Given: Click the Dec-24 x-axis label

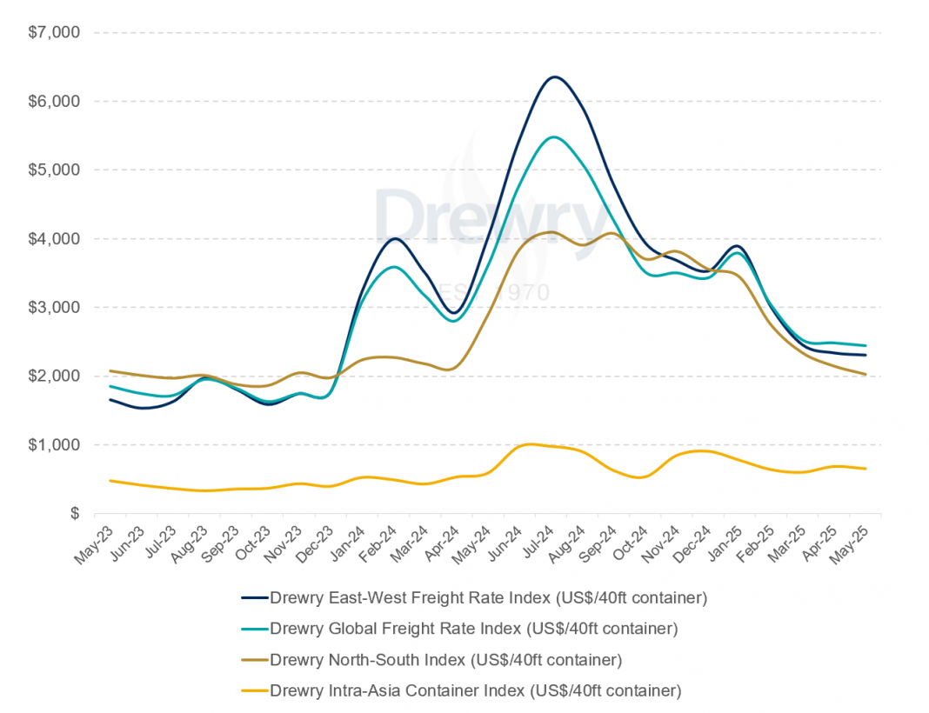Looking at the screenshot, I should pyautogui.click(x=692, y=545).
